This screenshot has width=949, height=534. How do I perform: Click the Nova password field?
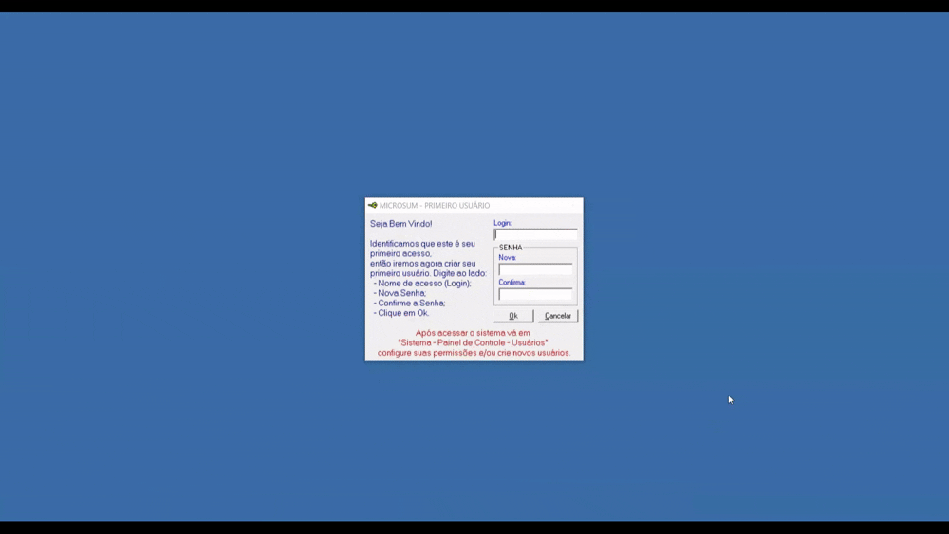pyautogui.click(x=535, y=269)
